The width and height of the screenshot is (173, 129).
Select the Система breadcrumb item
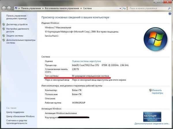coord(87,8)
